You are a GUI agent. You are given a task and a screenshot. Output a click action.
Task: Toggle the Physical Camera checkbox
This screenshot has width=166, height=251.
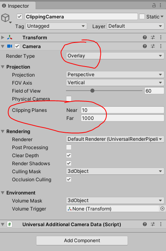[69, 99]
